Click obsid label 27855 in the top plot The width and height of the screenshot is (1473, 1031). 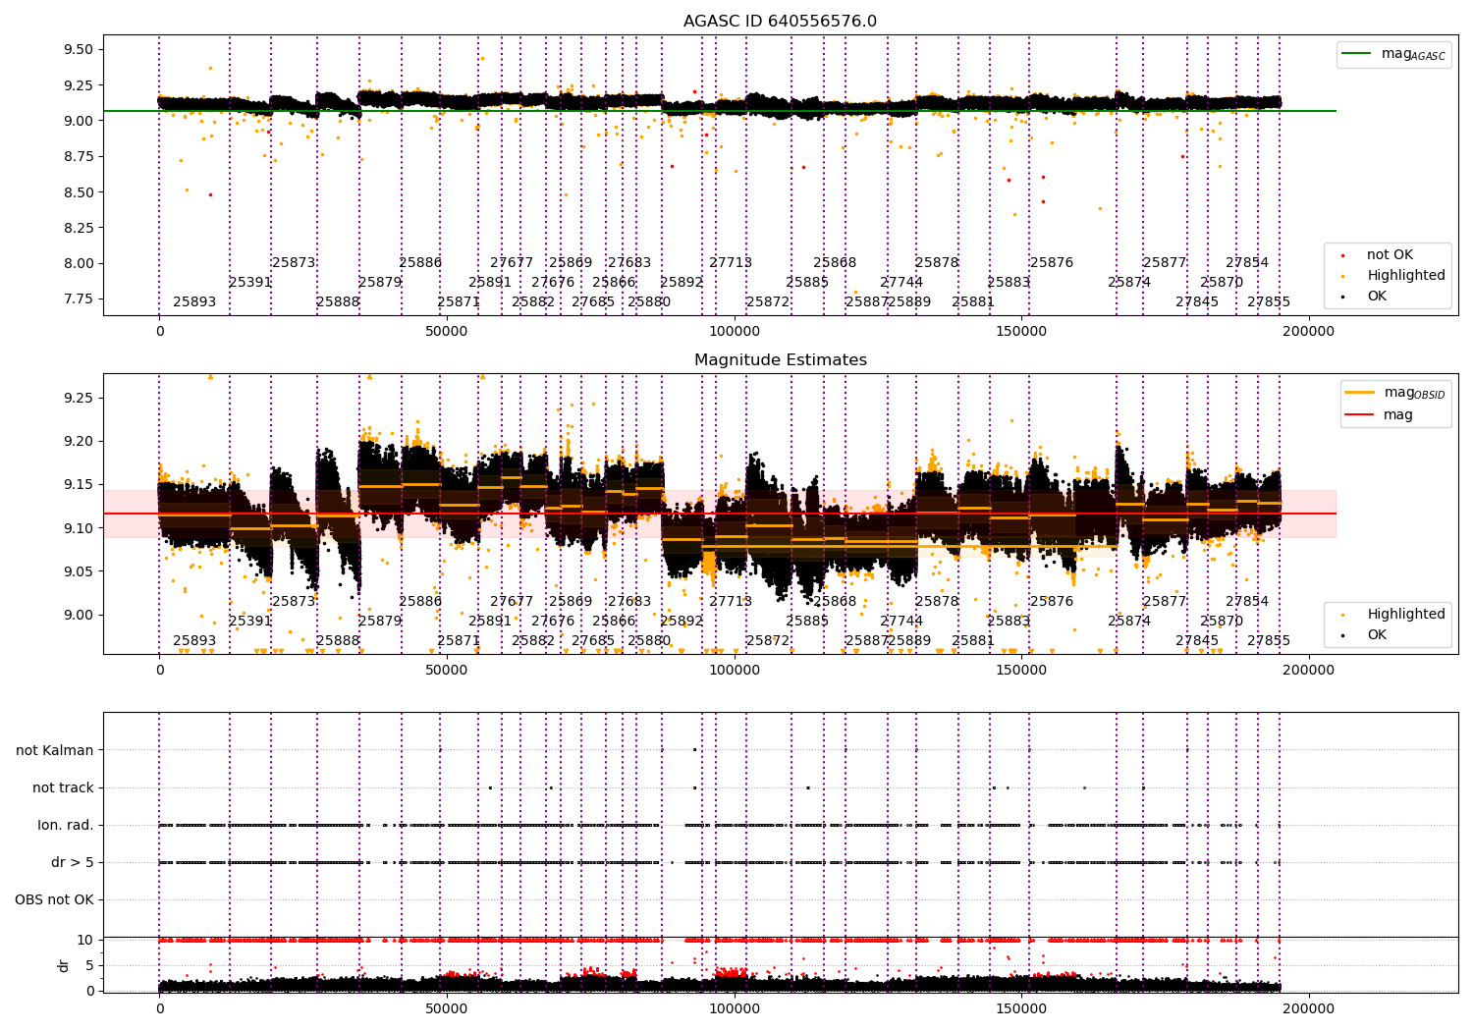pyautogui.click(x=1269, y=301)
